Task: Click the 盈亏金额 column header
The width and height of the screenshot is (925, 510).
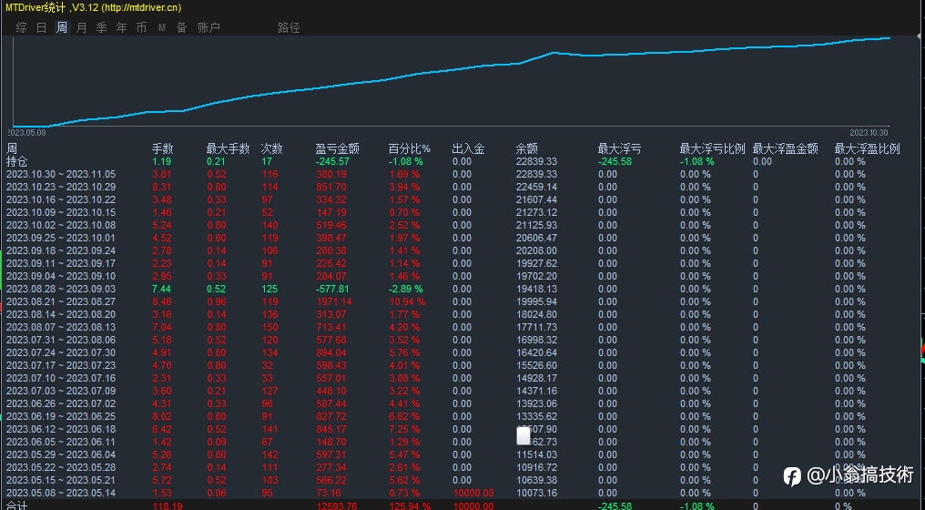Action: (x=337, y=148)
